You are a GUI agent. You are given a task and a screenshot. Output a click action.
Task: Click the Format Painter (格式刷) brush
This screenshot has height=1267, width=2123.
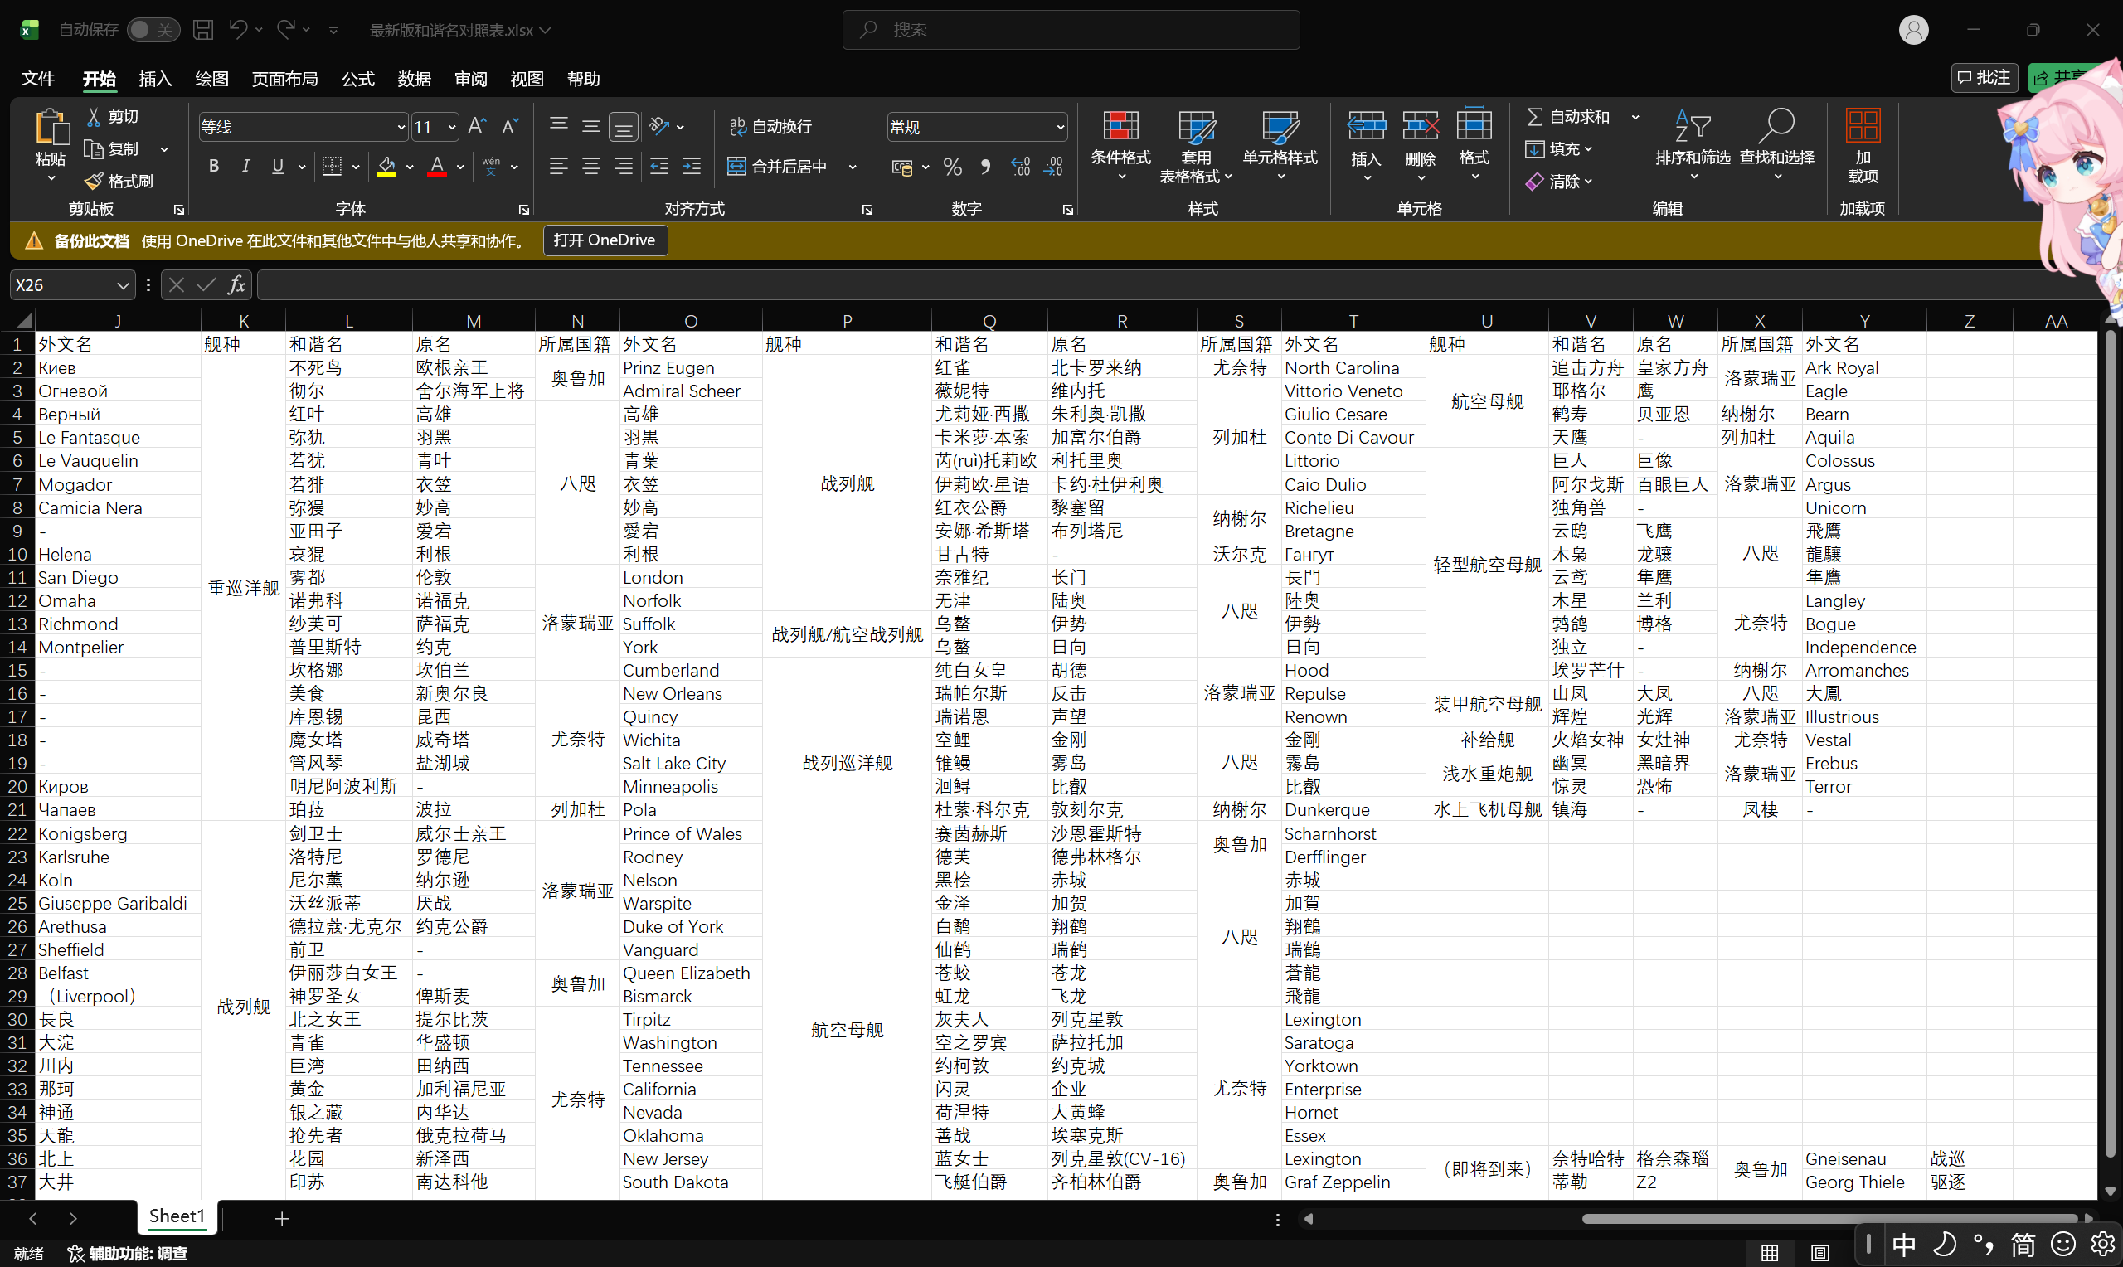[x=94, y=181]
